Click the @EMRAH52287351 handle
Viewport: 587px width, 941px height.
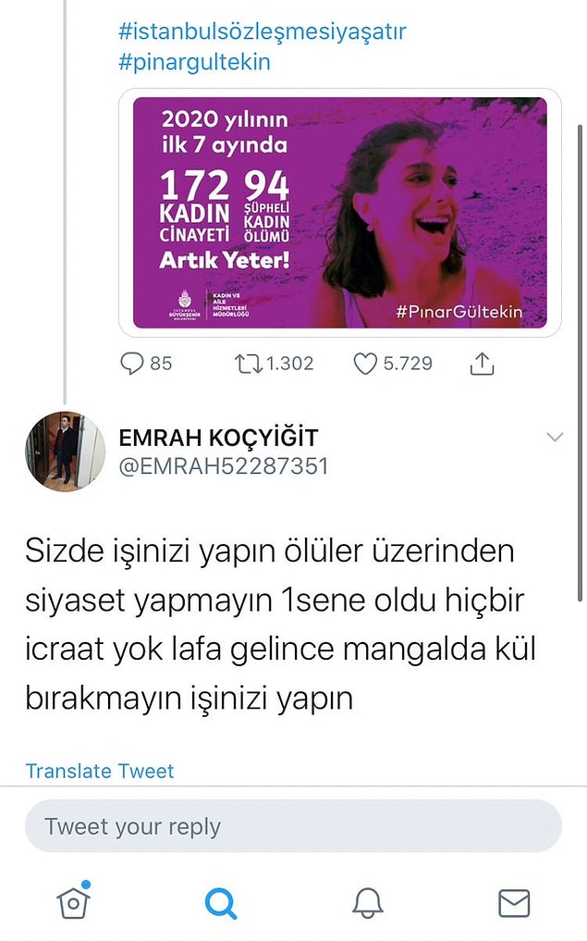pyautogui.click(x=224, y=466)
